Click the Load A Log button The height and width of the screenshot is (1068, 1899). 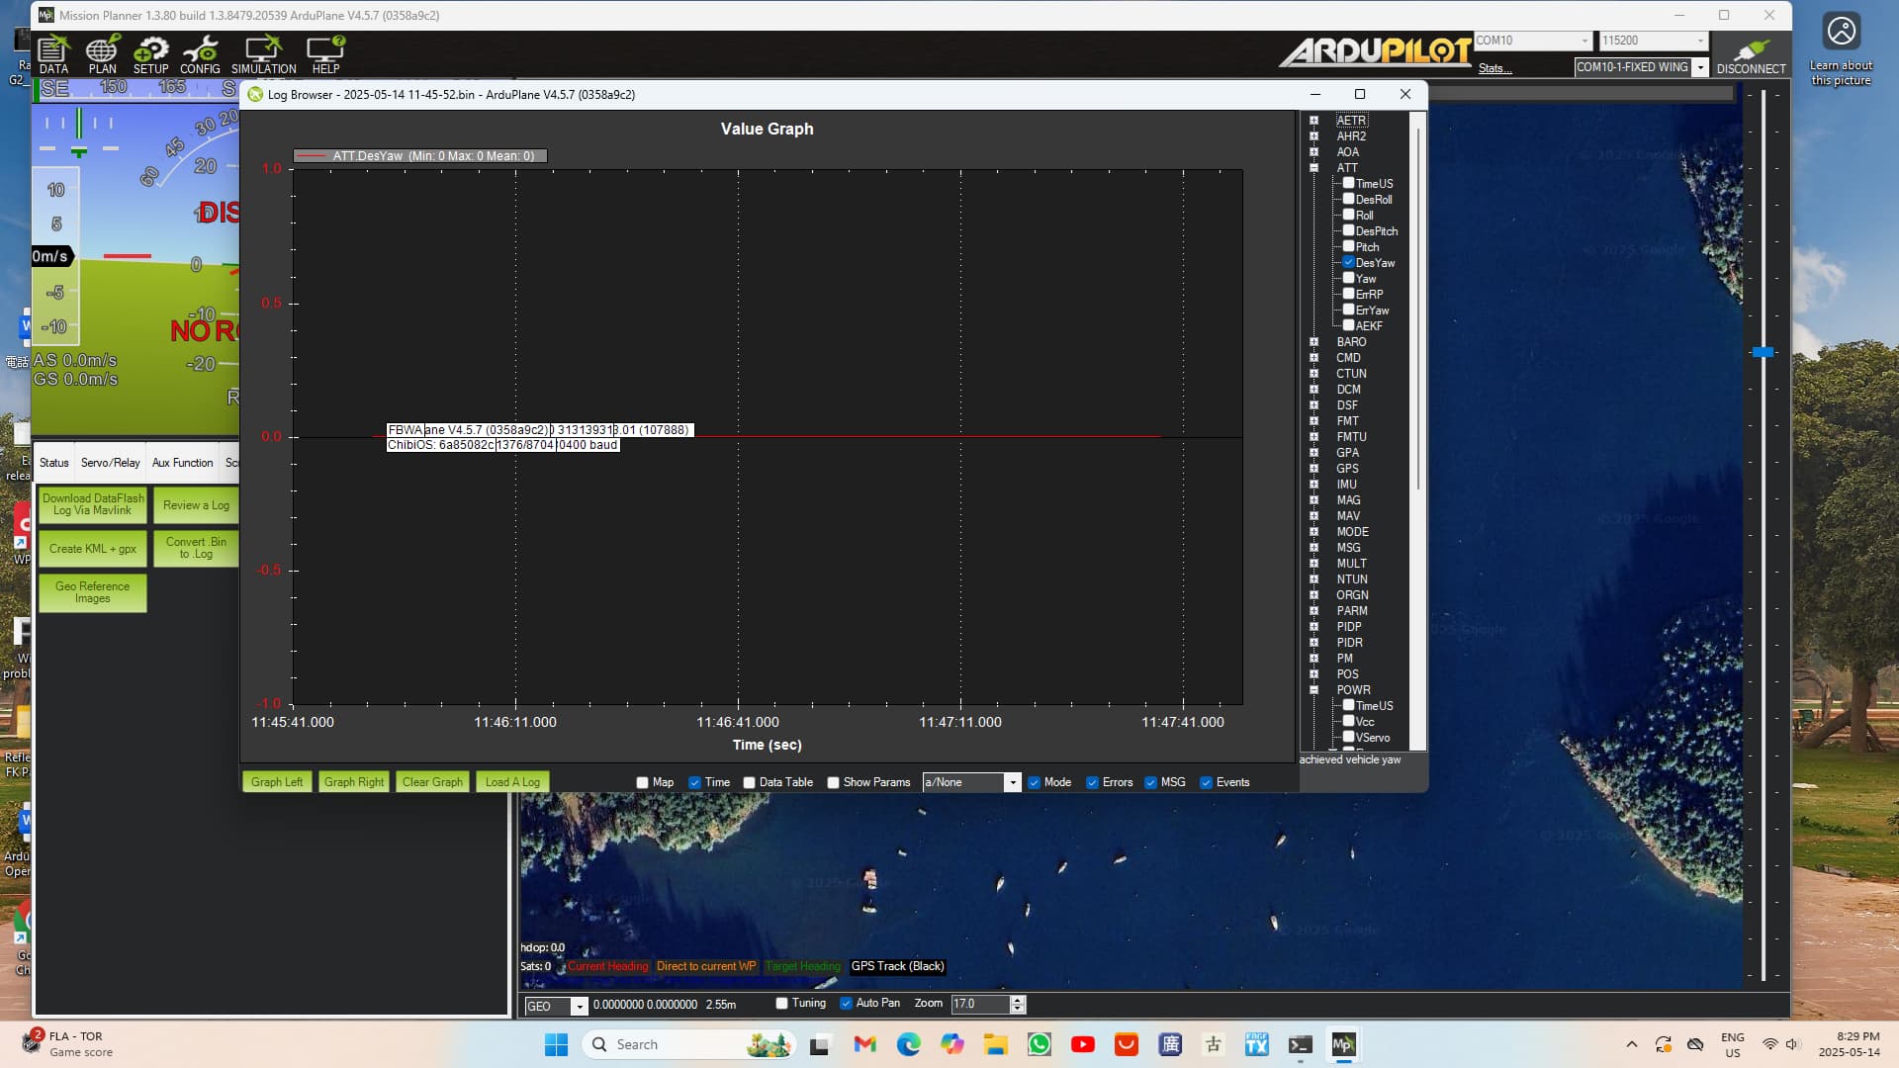click(x=512, y=782)
